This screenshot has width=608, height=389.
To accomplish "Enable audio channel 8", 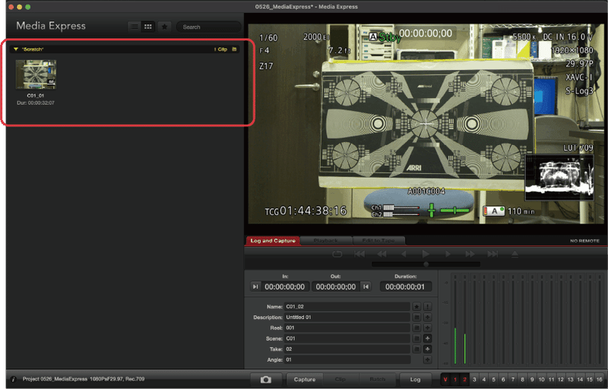I will [x=522, y=380].
